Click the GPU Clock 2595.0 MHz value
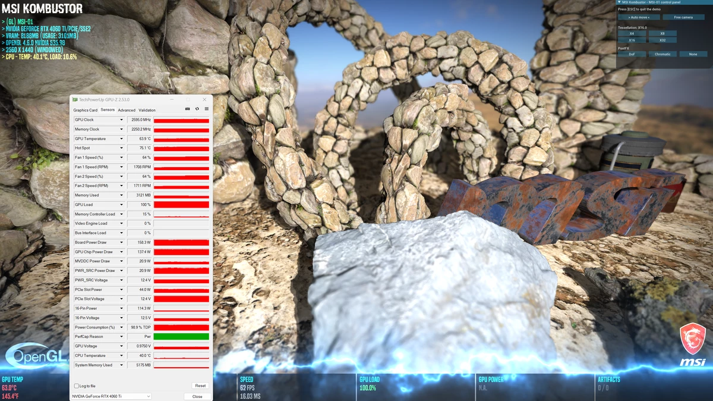Image resolution: width=713 pixels, height=401 pixels. point(139,120)
